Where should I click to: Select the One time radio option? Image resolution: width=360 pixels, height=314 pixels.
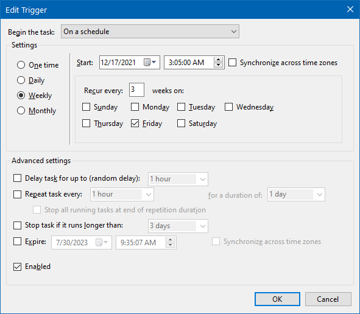[21, 65]
